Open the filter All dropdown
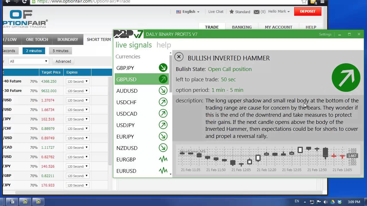Screen dimensions: 367x206 click(29, 61)
